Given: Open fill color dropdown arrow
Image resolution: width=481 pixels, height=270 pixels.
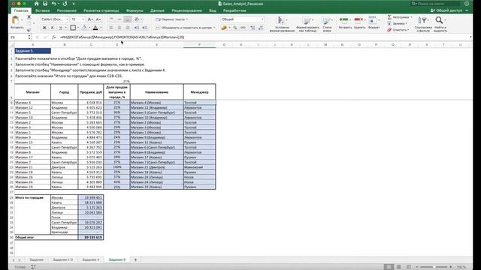Looking at the screenshot, I should (89, 28).
